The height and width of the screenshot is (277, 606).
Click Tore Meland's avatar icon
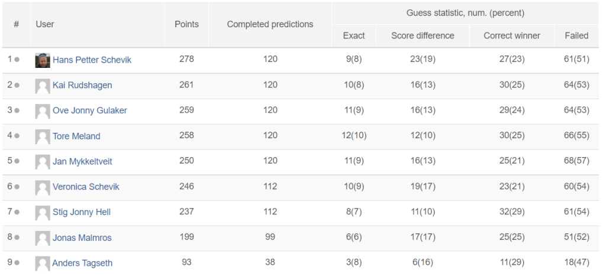43,136
